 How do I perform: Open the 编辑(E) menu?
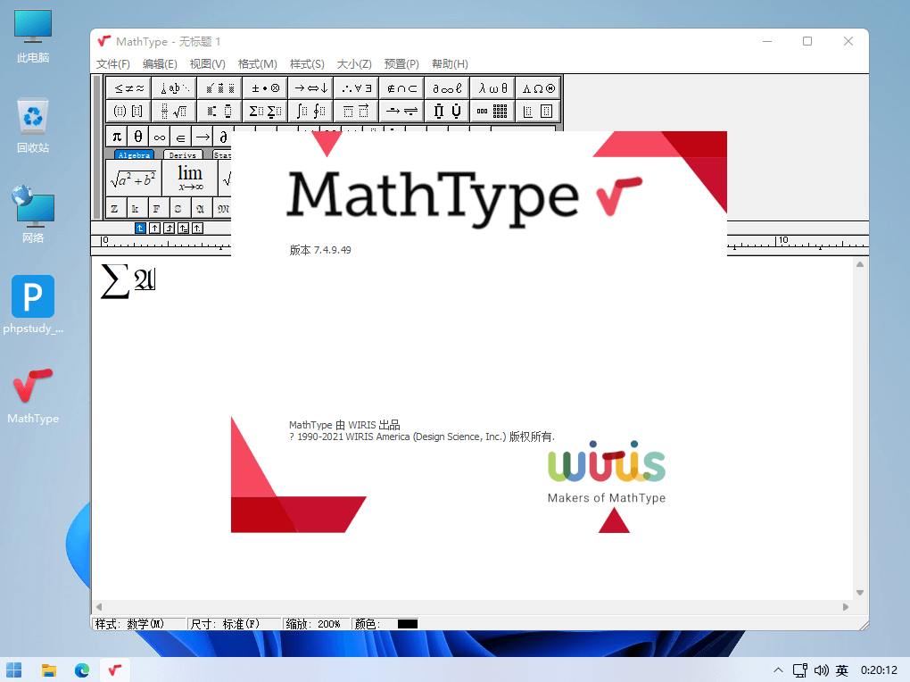(160, 64)
